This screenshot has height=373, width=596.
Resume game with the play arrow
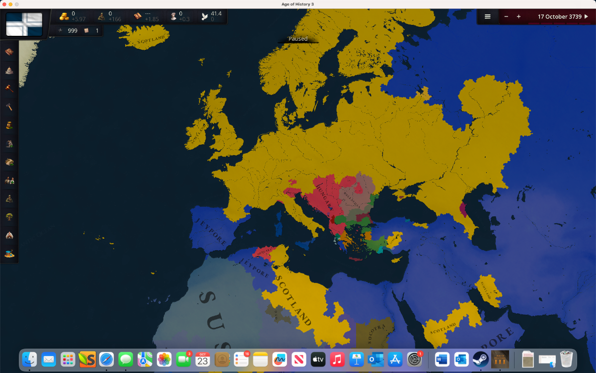pyautogui.click(x=586, y=16)
